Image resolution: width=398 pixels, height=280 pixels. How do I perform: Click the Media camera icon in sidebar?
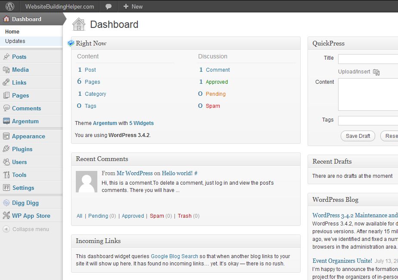[6, 70]
